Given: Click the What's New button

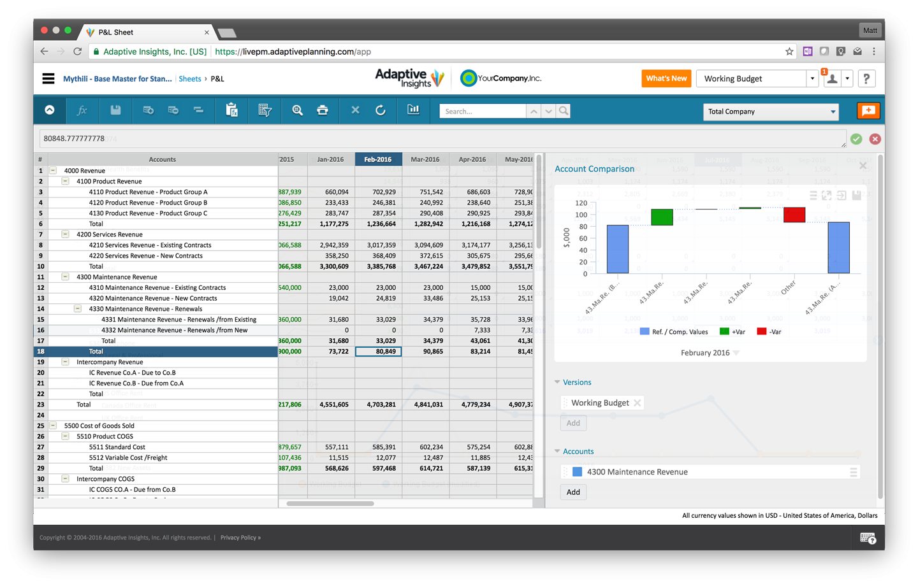Looking at the screenshot, I should pos(666,78).
